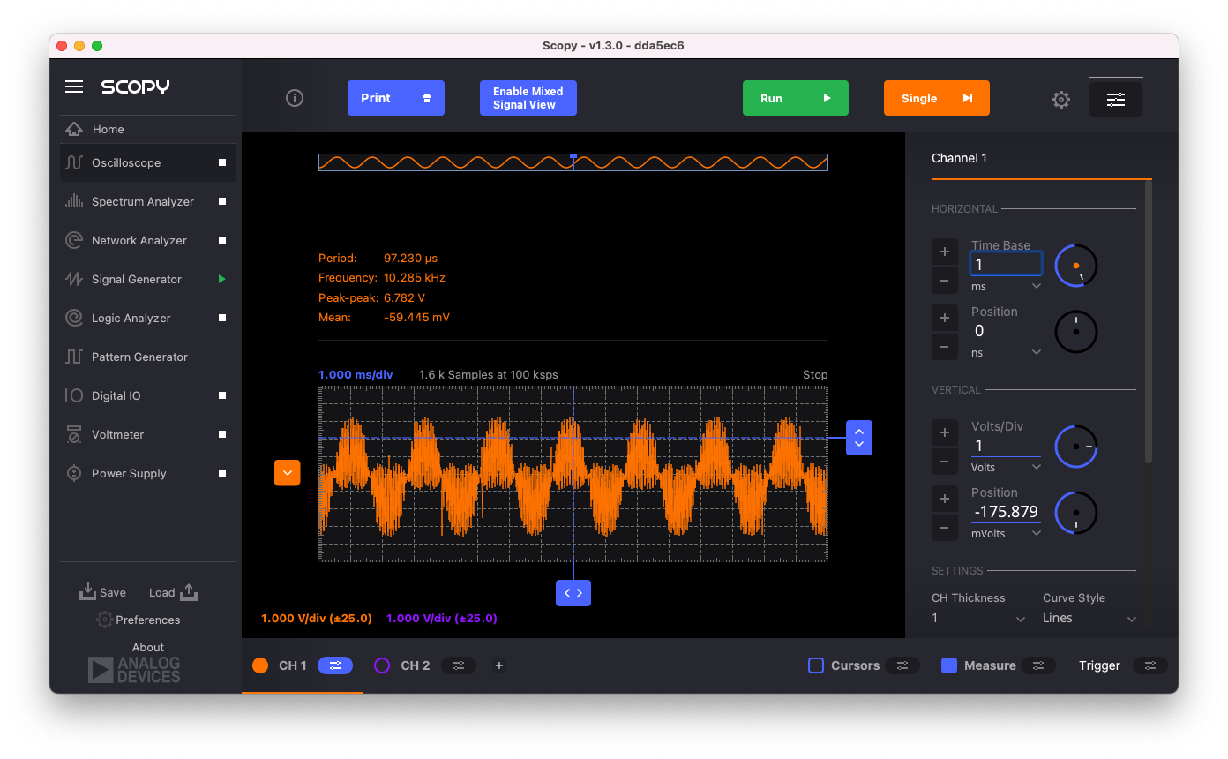Increase the Time Base with plus button
The height and width of the screenshot is (759, 1228).
pos(944,252)
